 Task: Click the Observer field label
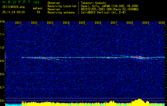[54, 3]
